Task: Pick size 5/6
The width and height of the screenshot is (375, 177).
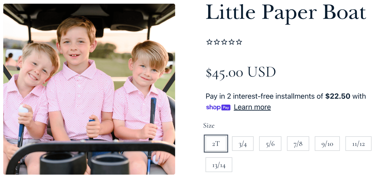Action: [x=270, y=144]
